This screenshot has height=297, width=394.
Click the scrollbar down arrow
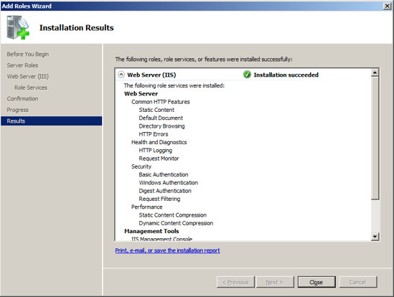point(375,237)
